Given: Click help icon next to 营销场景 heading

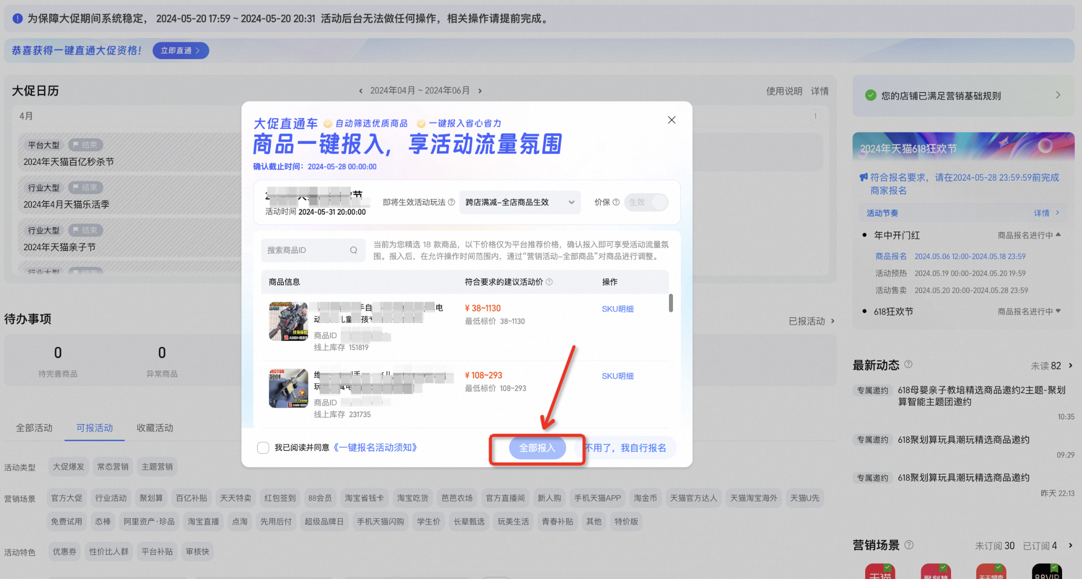Looking at the screenshot, I should click(909, 544).
